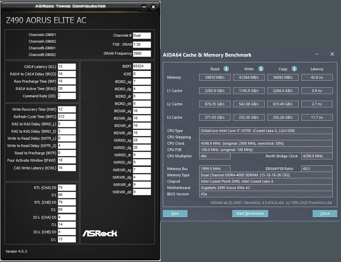Click the tWRRD_sg value field

tap(142, 140)
